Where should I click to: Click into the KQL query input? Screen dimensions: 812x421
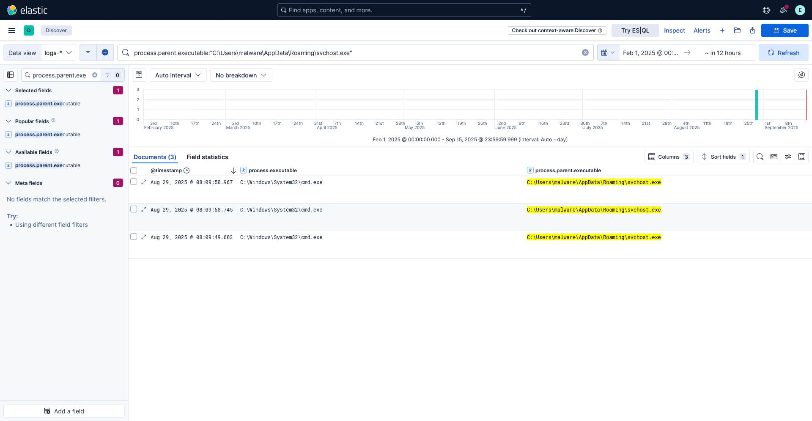pos(355,52)
